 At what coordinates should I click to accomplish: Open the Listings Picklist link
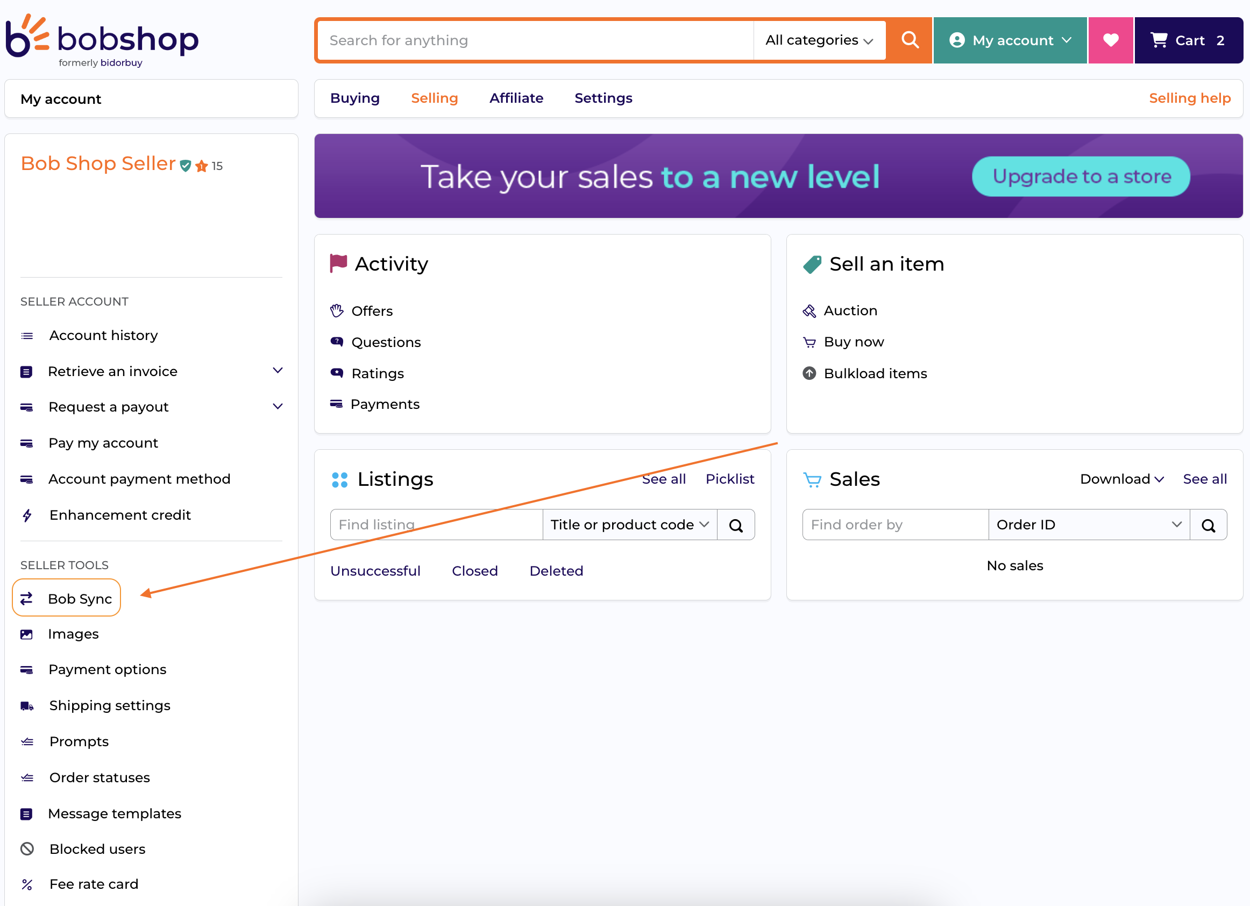pyautogui.click(x=730, y=479)
